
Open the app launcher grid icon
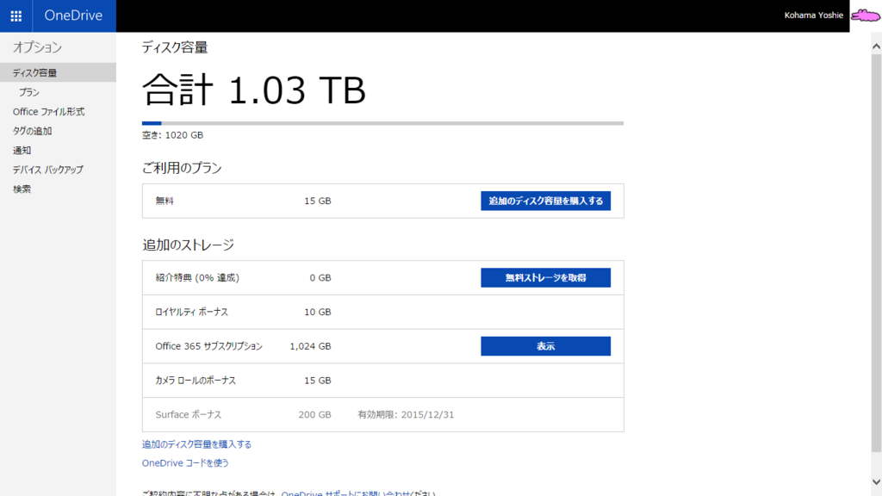[16, 15]
